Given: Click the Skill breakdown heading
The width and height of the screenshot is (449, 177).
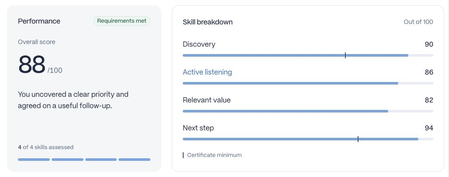Looking at the screenshot, I should coord(208,22).
